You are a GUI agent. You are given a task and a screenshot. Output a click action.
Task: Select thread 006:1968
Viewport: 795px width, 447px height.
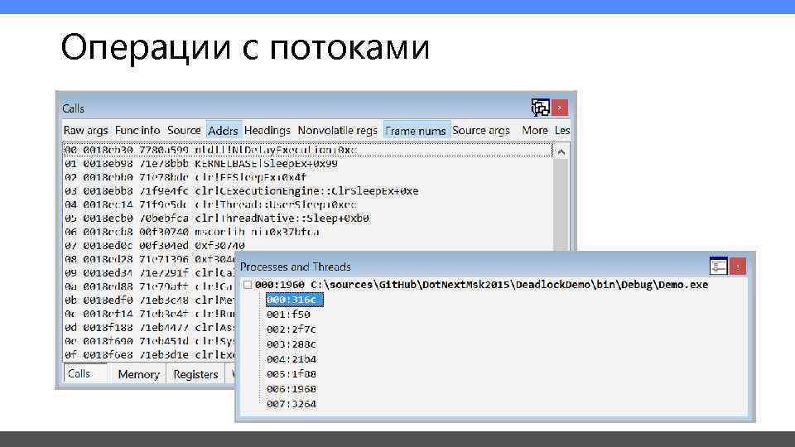click(291, 389)
